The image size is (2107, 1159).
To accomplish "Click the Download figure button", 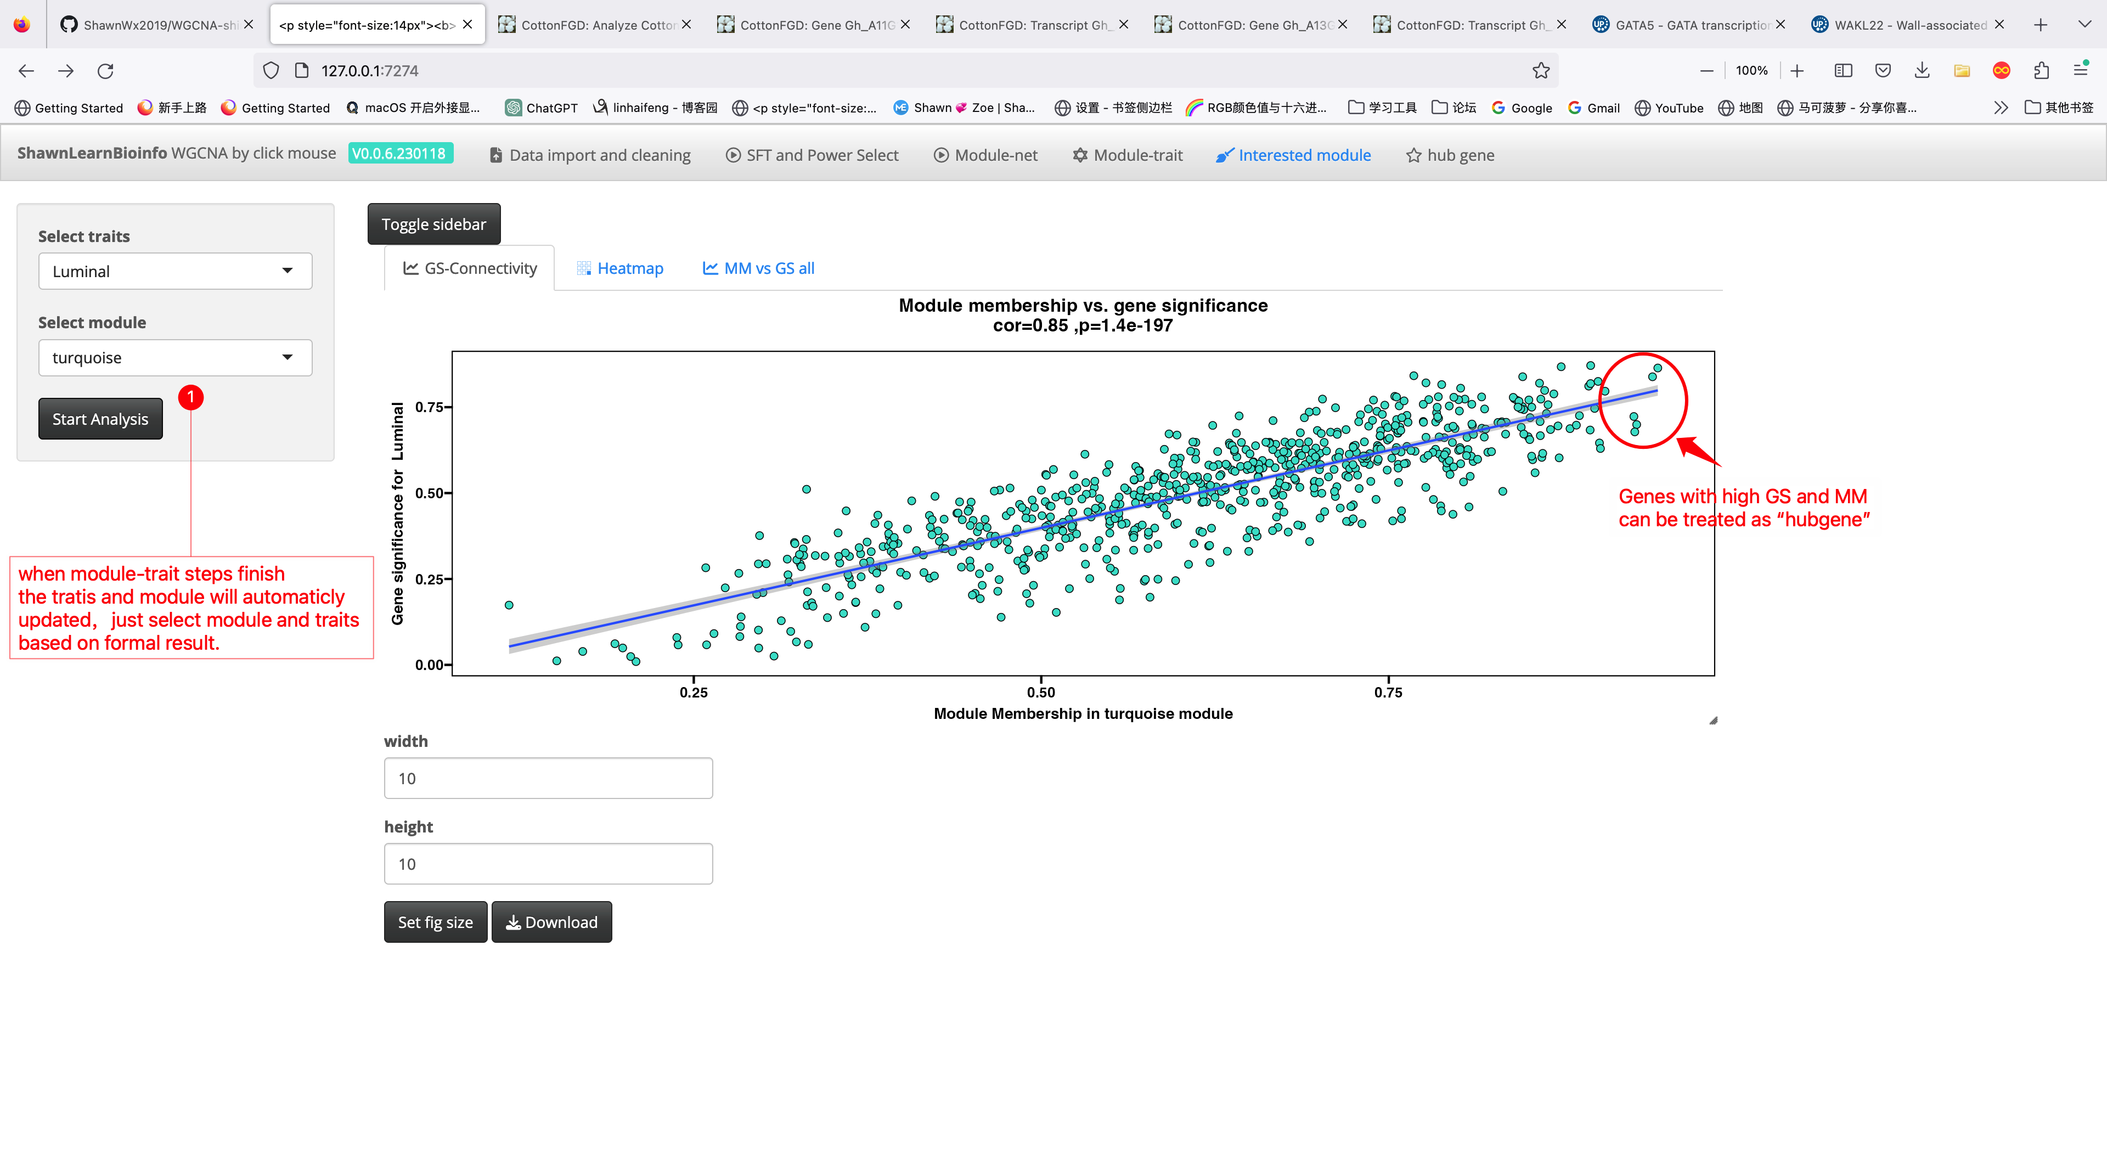I will click(x=551, y=922).
